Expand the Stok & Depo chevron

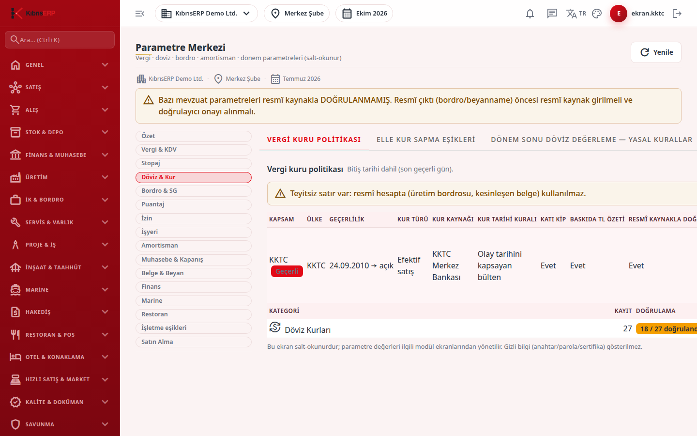point(105,132)
